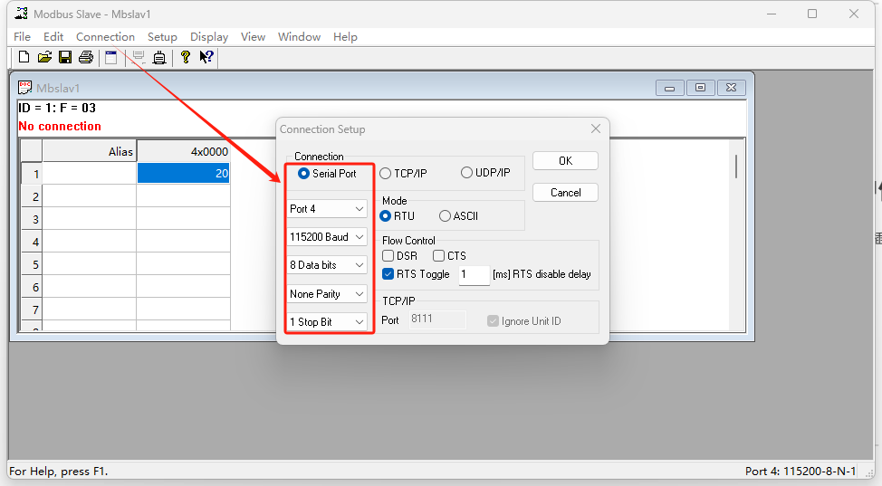Click the slave definition window icon
This screenshot has height=486, width=882.
pyautogui.click(x=111, y=57)
